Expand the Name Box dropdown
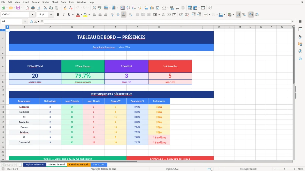Screen dimensions: 305x171 (25, 22)
